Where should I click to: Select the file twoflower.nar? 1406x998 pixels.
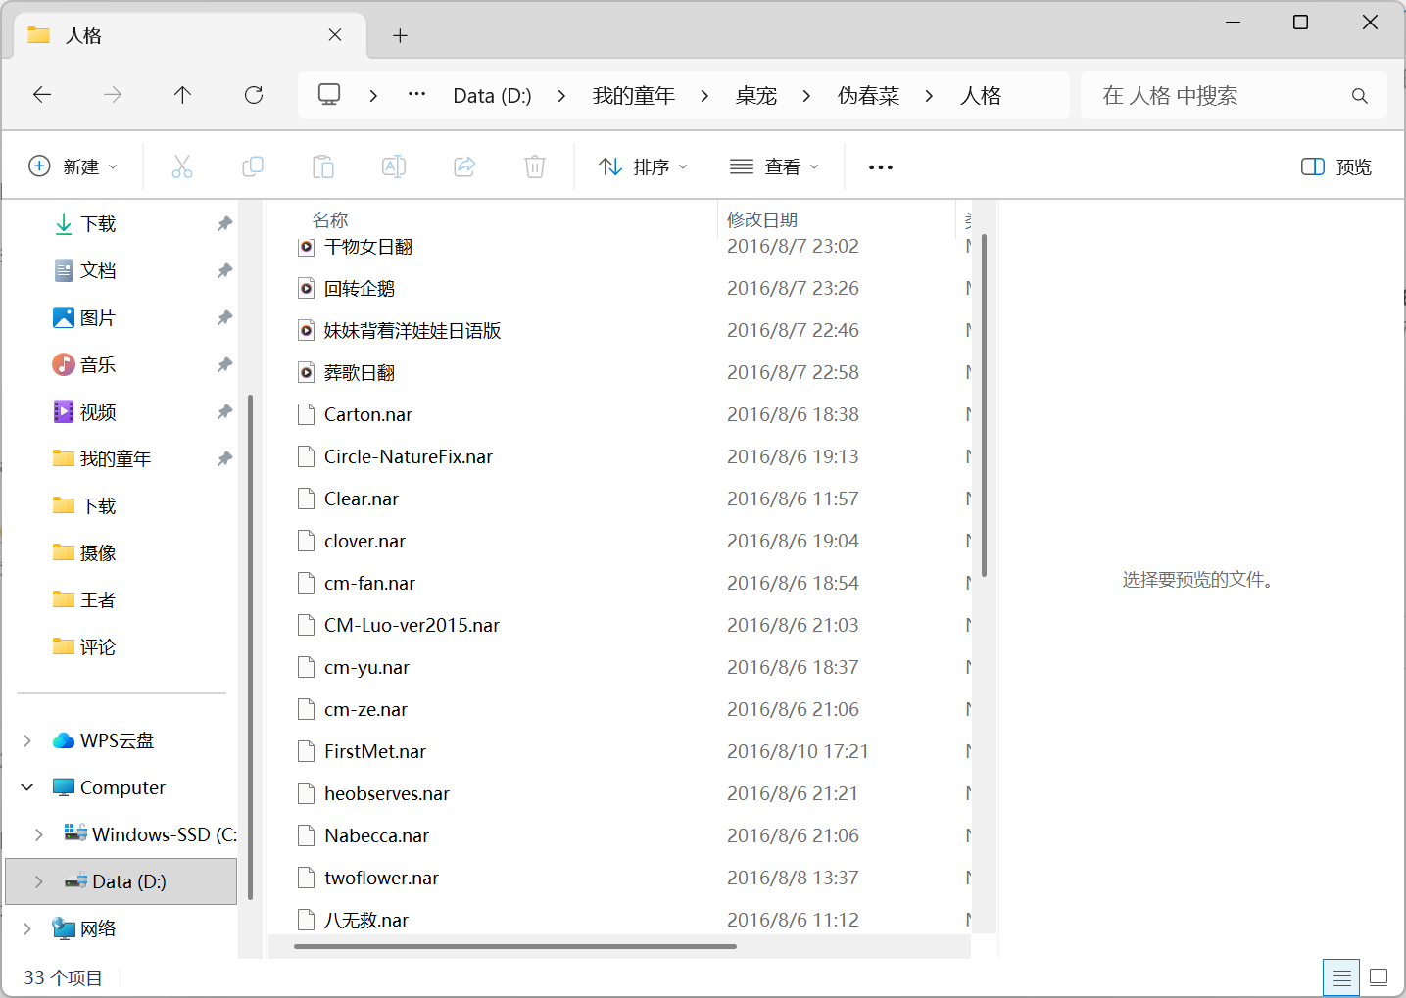coord(381,879)
